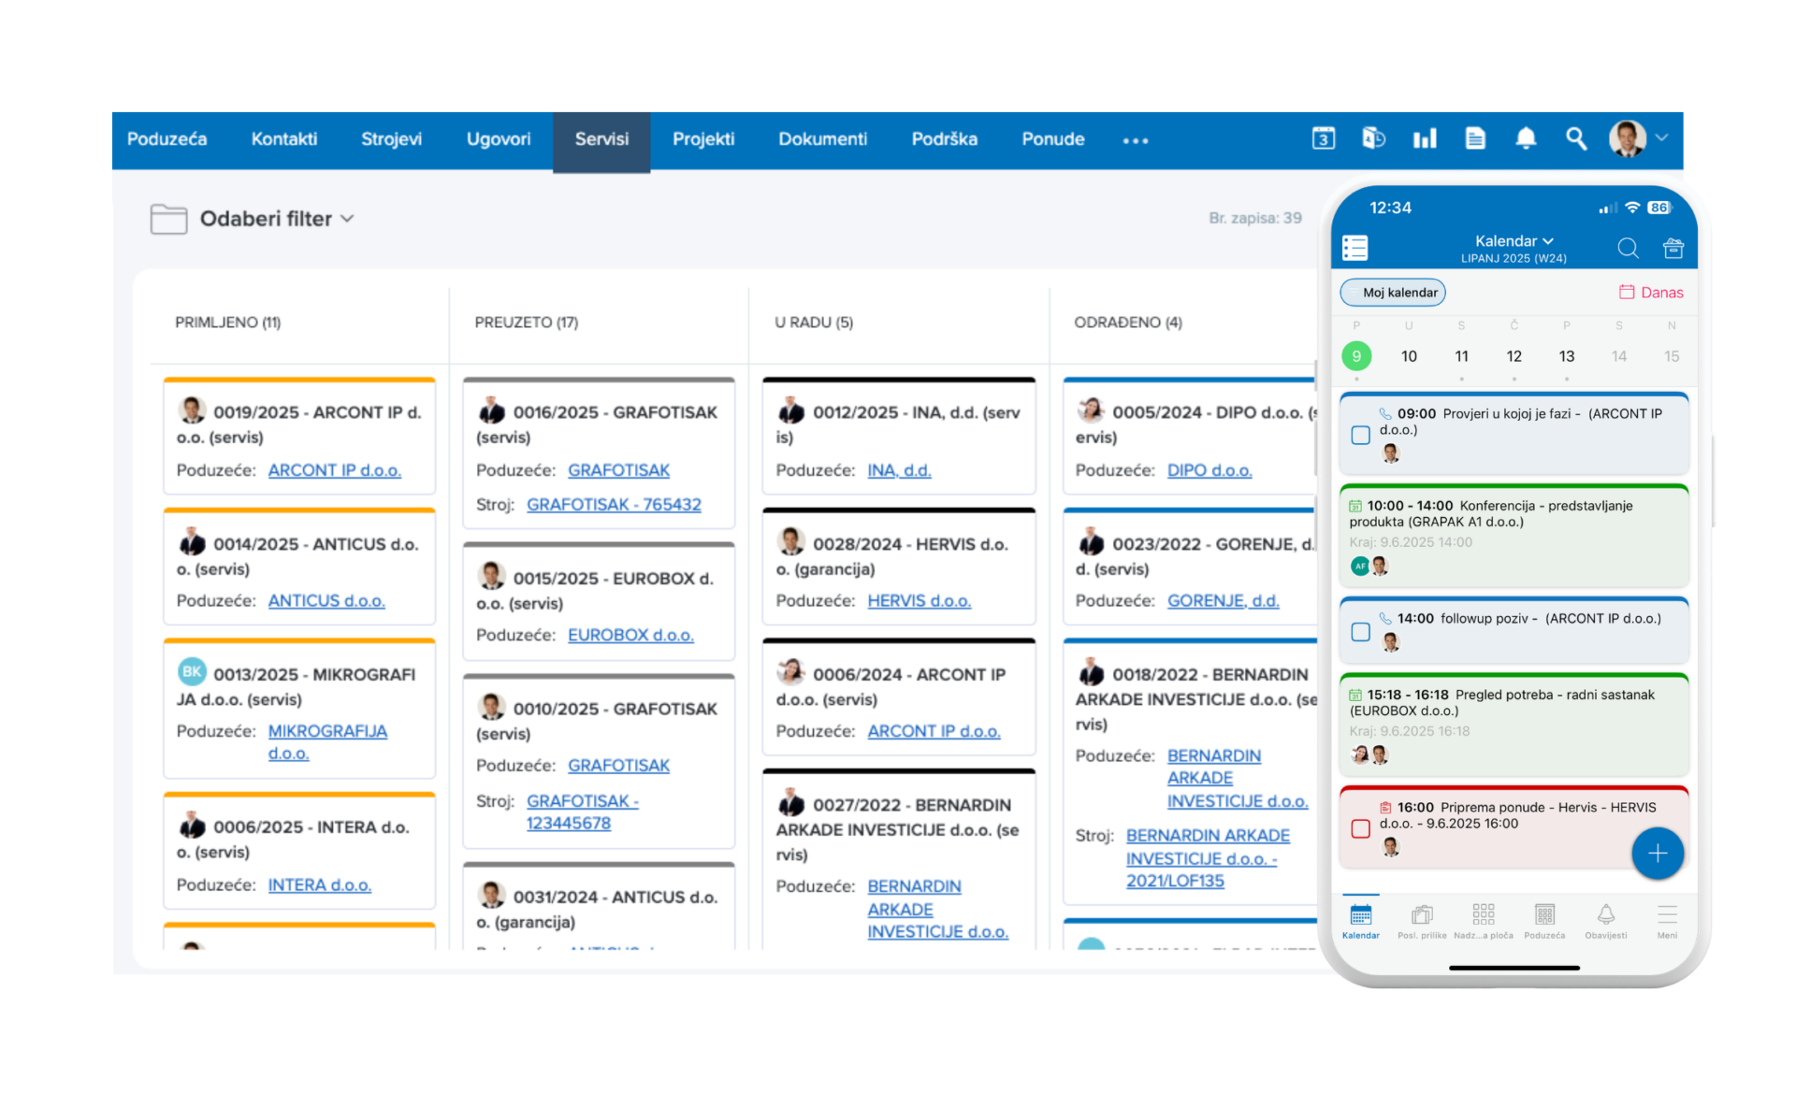Open the Podrška menu tab
The image size is (1796, 1120).
945,138
